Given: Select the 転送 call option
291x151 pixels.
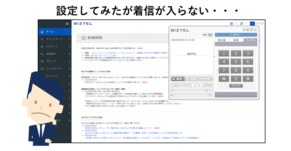Looking at the screenshot, I should point(176,85).
